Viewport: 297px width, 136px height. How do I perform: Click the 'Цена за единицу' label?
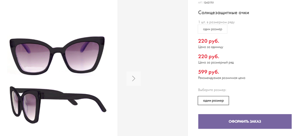(210, 47)
